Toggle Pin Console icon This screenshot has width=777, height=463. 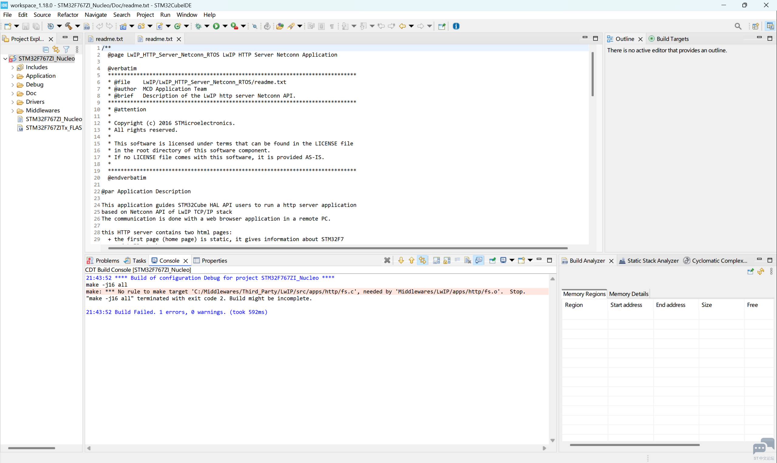493,260
